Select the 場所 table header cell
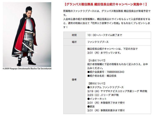Screen dimensions: 166x117 click(74, 42)
